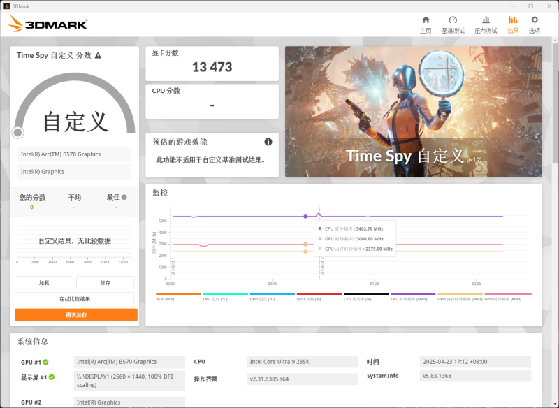
Task: Click the purple marker on the monitoring graph
Action: (x=305, y=216)
